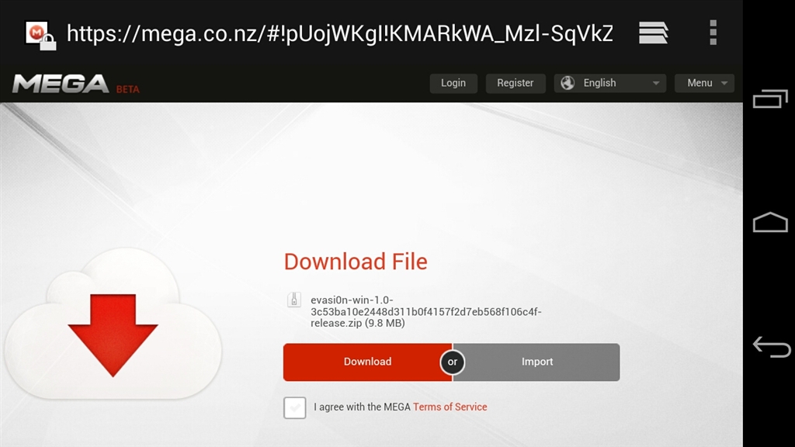Open the Terms of Service link
Image resolution: width=795 pixels, height=447 pixels.
(450, 407)
